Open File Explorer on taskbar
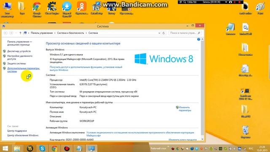This screenshot has height=152, width=270. 17,148
